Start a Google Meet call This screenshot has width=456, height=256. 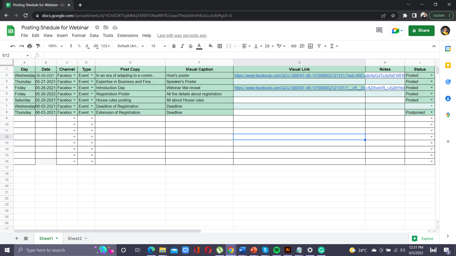click(397, 31)
